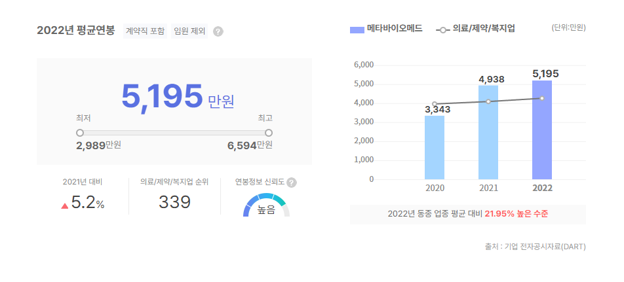Click the help icon next to 임원 제외
Screen dimensions: 624x282
click(218, 31)
